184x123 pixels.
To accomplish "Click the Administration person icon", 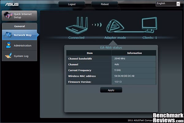I will point(8,45).
